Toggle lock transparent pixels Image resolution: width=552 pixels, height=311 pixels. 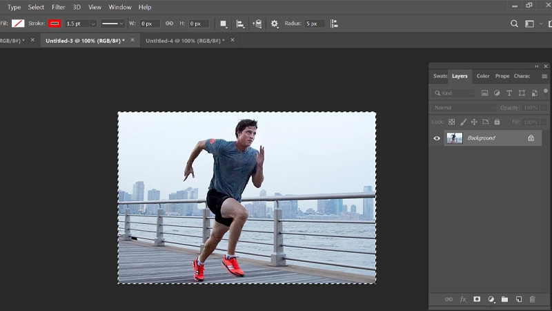click(x=452, y=122)
